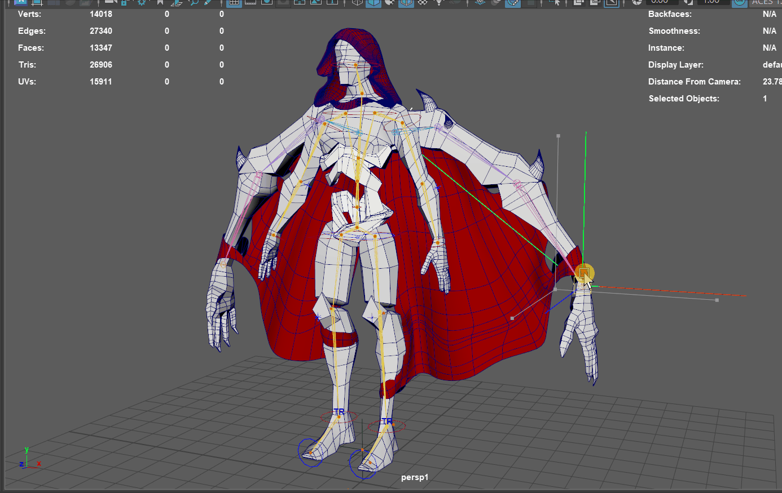
Task: Click the Selected Objects value 1
Action: (x=765, y=99)
